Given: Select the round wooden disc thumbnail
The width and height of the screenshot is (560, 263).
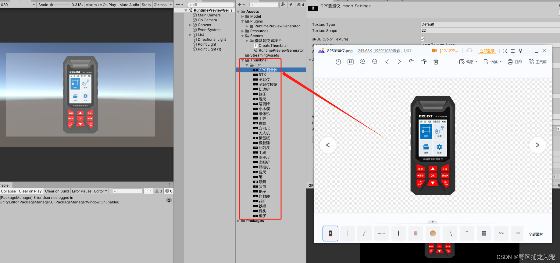Looking at the screenshot, I should pos(433,234).
